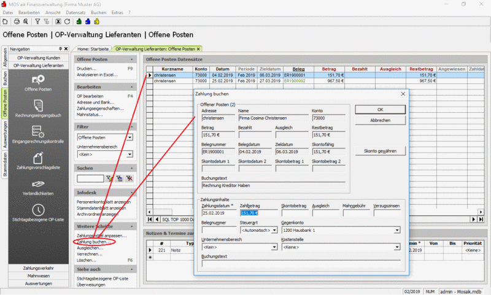Open Rechnungseingangsbuch in navigation sidebar
The width and height of the screenshot is (491, 295).
pos(38,109)
